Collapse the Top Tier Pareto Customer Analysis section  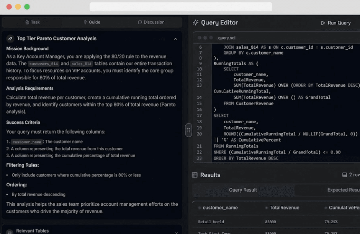point(175,38)
